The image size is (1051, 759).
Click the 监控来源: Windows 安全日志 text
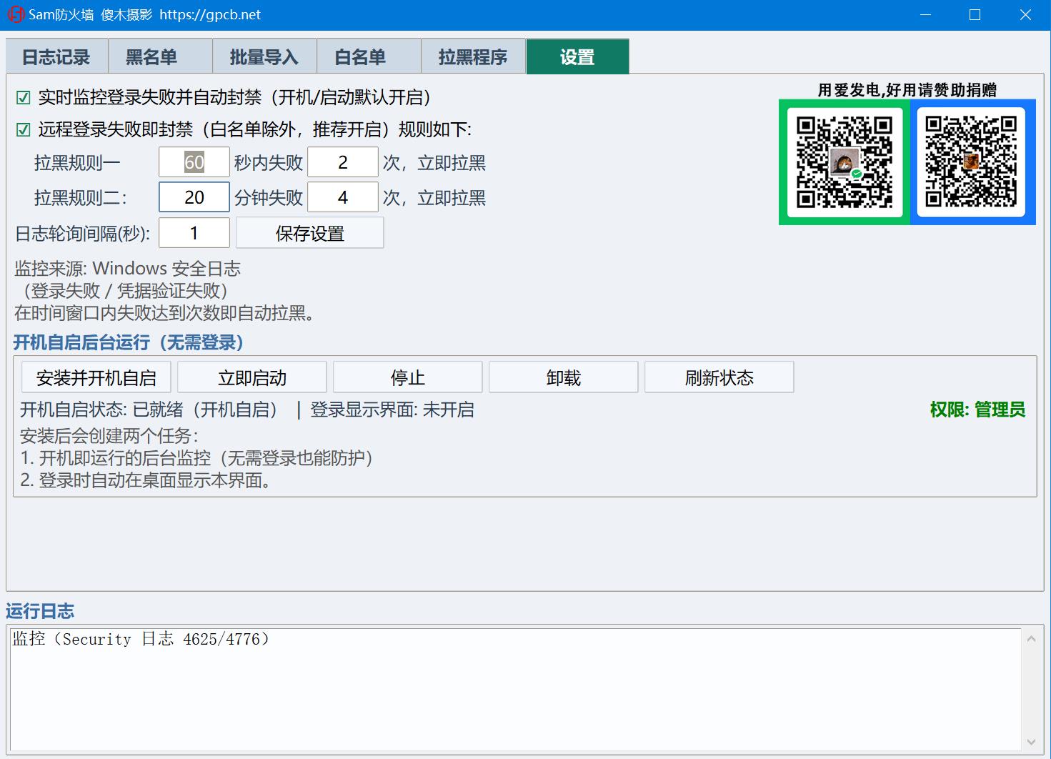[128, 269]
